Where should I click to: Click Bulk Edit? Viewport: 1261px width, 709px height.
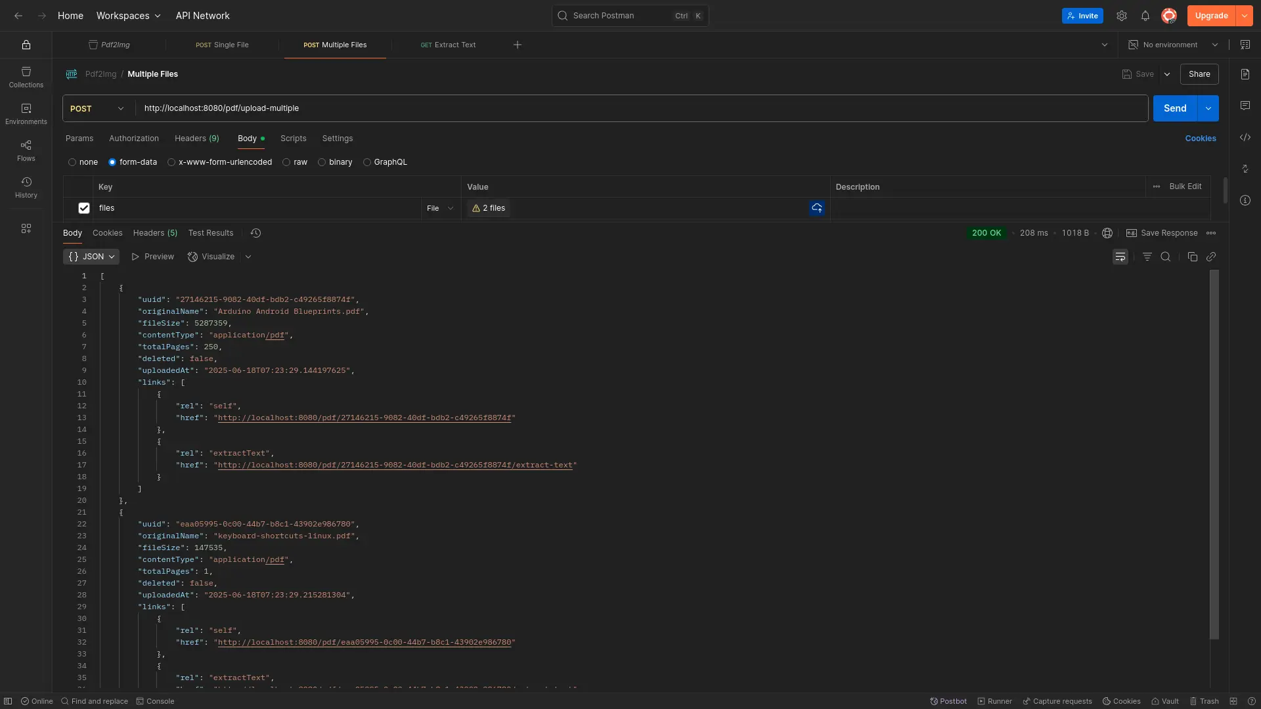[1185, 186]
